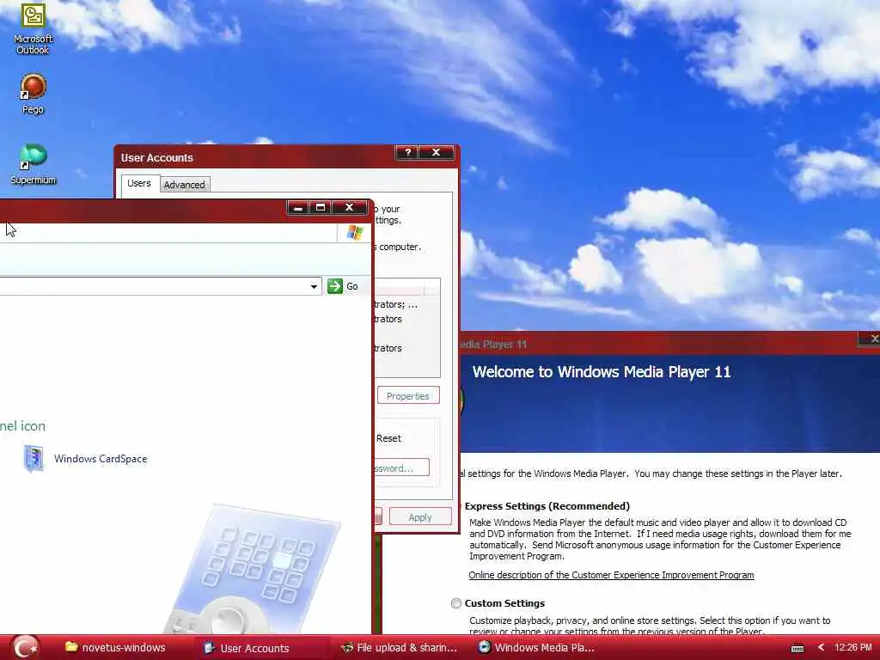Maximize the front Control Panel window
Viewport: 880px width, 660px height.
pyautogui.click(x=321, y=208)
